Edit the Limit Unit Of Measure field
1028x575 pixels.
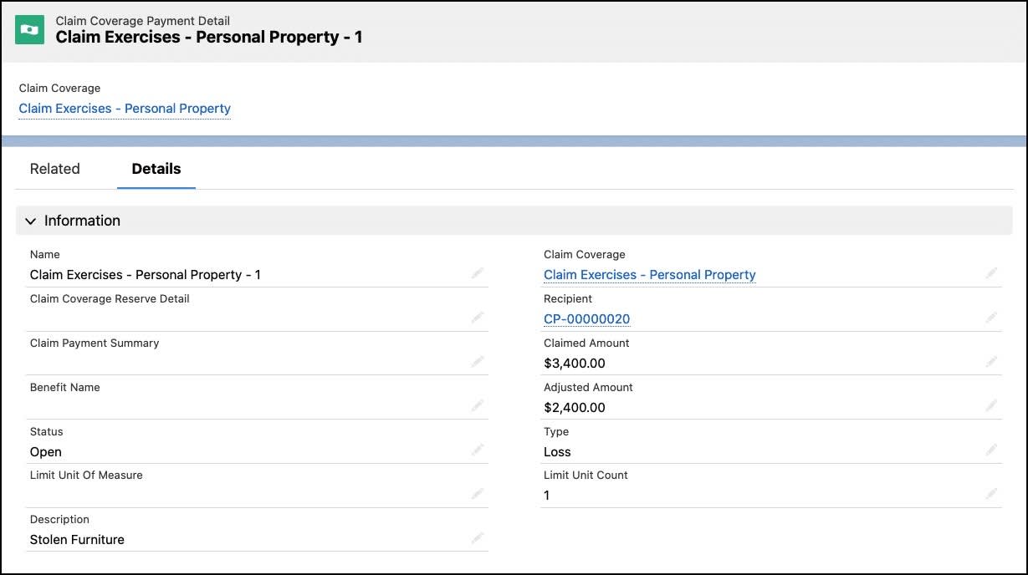point(477,494)
